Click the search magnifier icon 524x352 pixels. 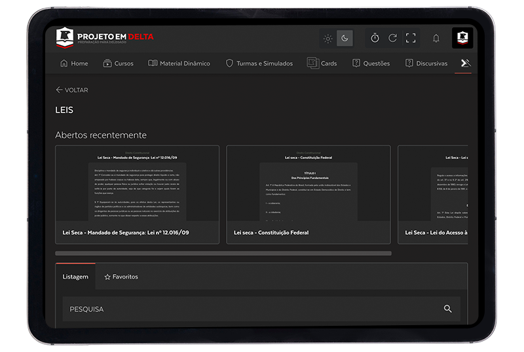[448, 309]
